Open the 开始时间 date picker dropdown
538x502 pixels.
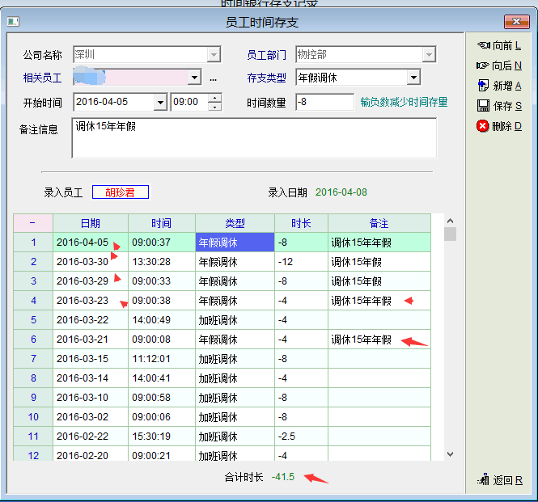(x=159, y=102)
